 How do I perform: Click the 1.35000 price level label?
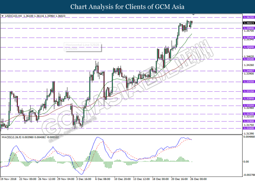(249, 47)
